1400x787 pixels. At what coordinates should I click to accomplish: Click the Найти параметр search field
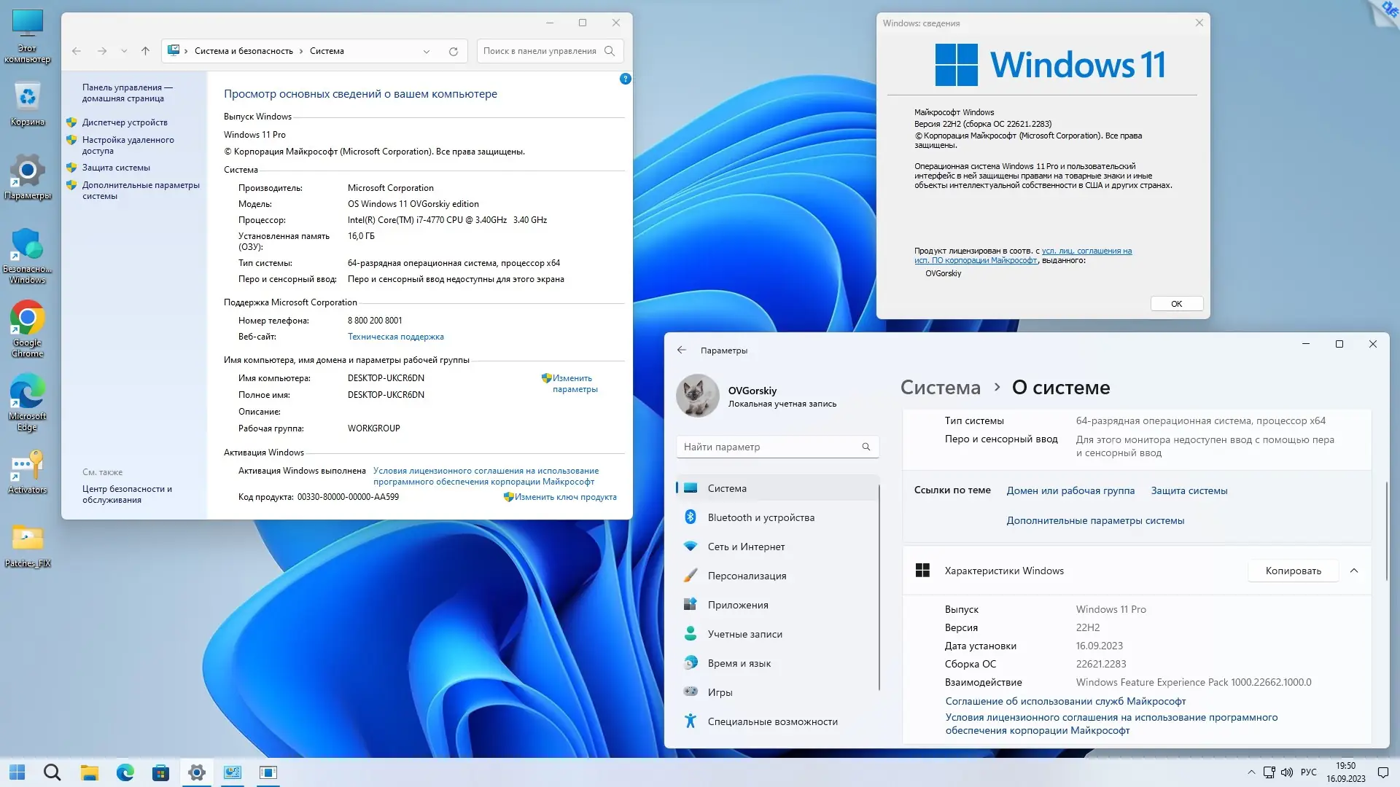(769, 447)
